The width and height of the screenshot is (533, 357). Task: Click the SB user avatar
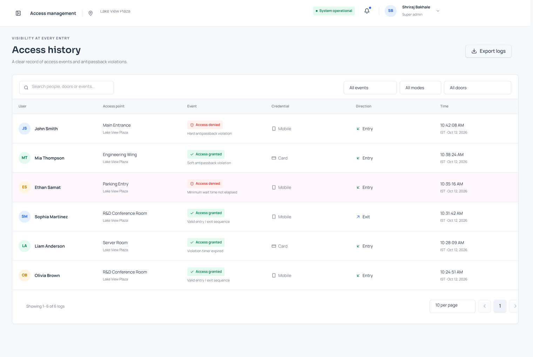(x=391, y=11)
